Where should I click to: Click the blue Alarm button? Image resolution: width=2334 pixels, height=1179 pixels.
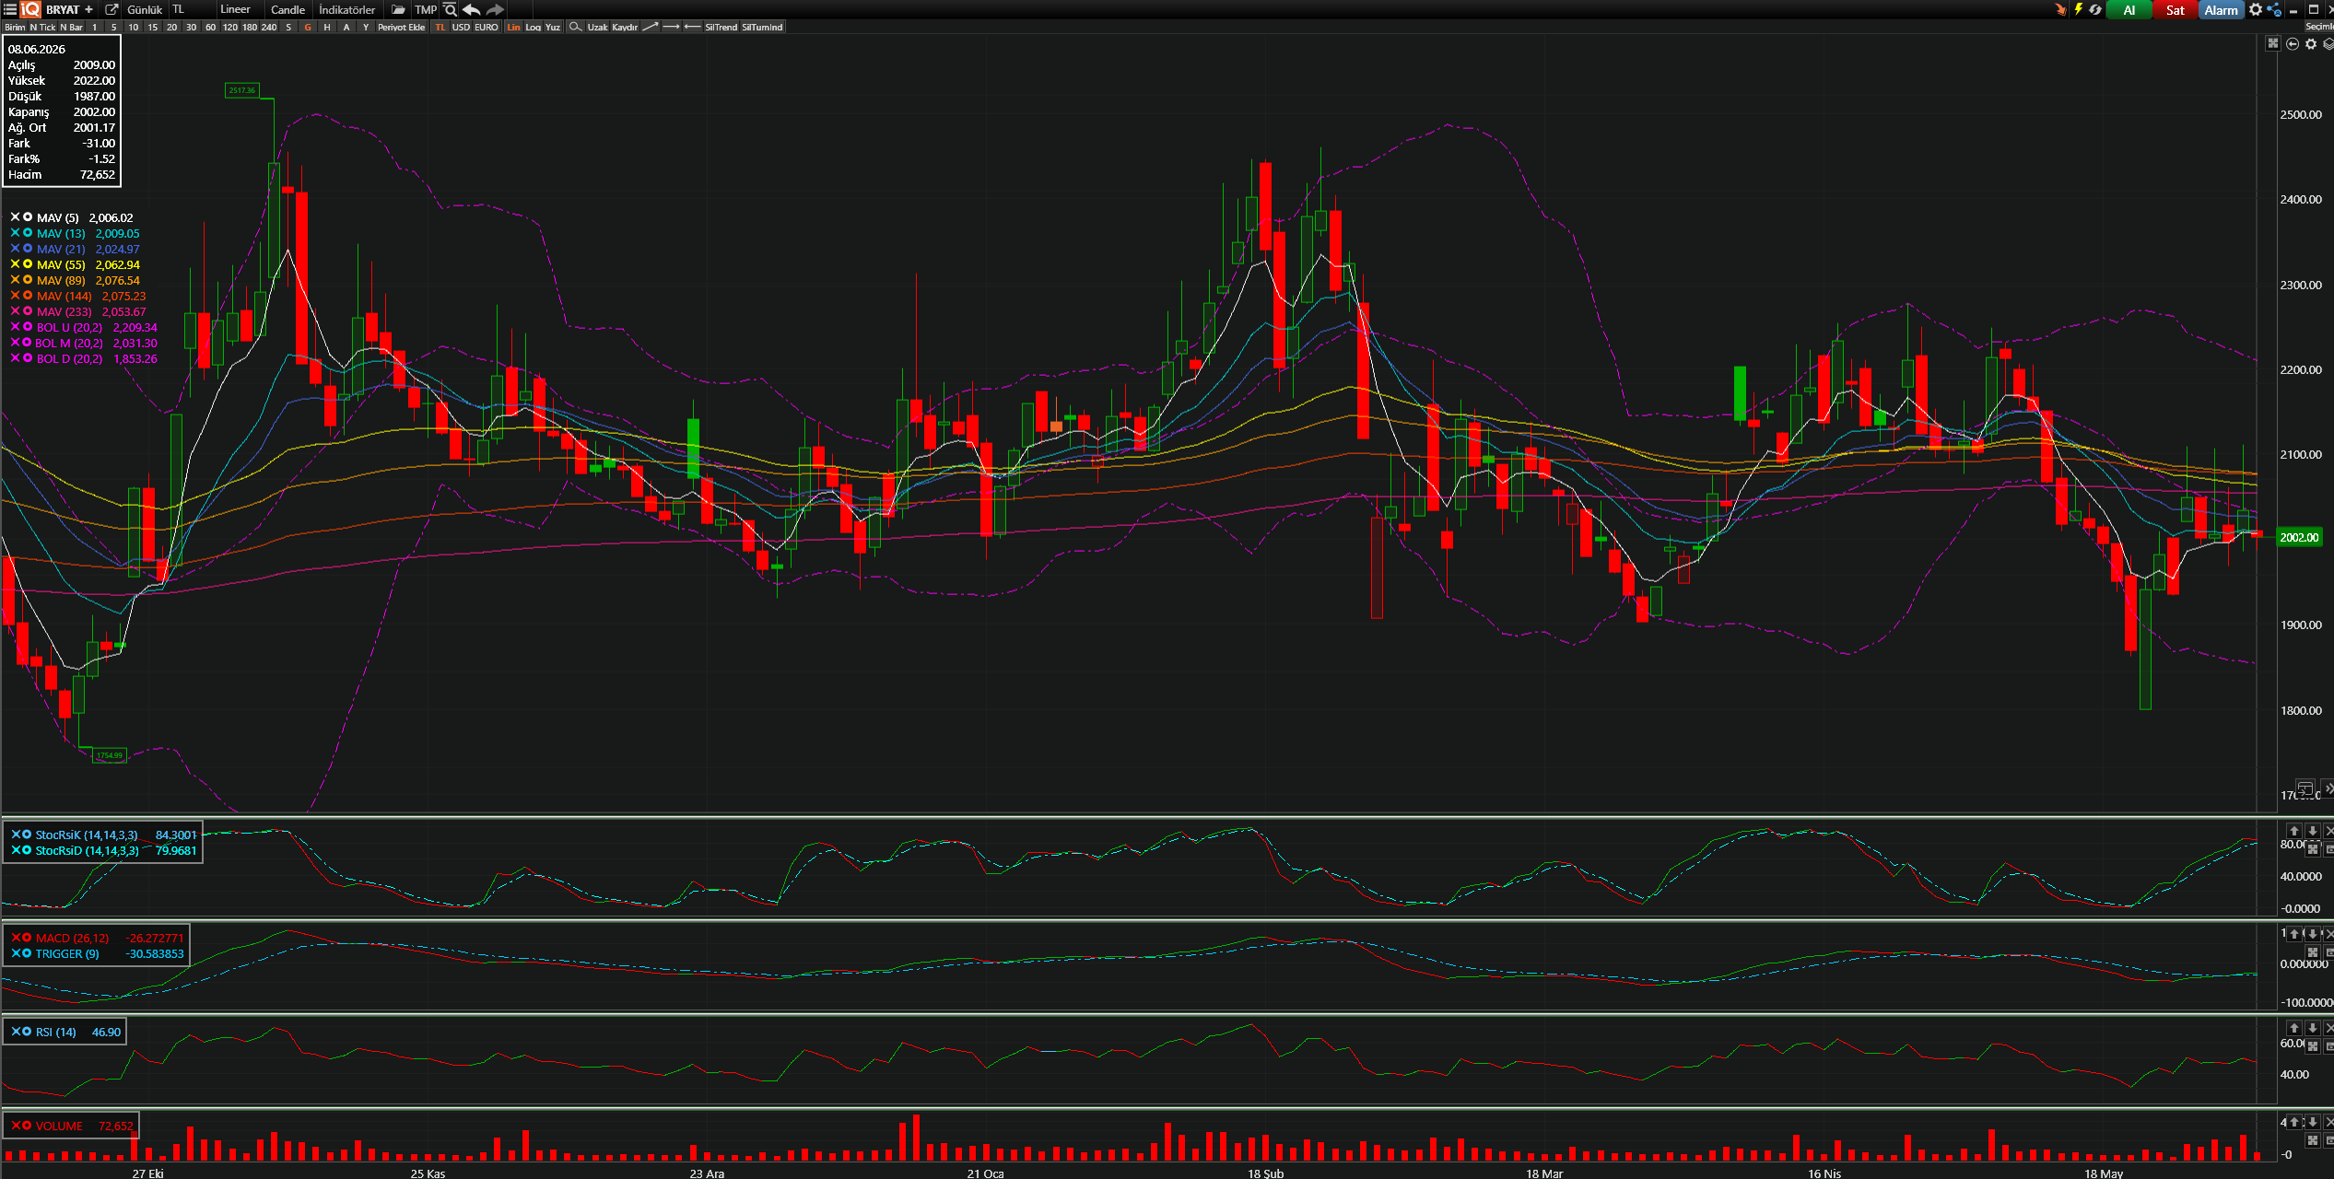coord(2222,10)
